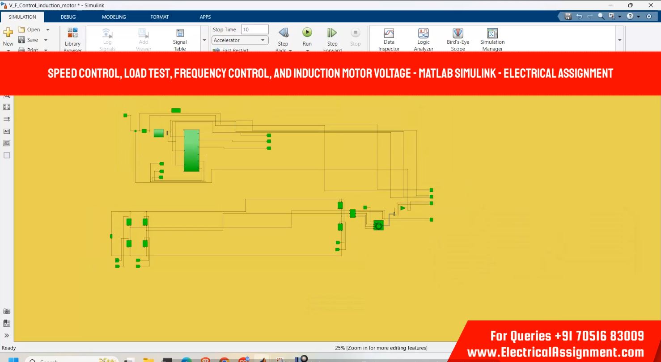Click the Open folder icon

(21, 29)
